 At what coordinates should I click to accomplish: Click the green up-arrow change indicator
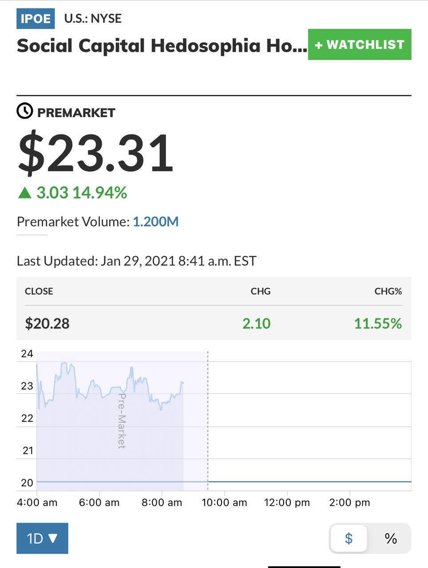point(24,193)
